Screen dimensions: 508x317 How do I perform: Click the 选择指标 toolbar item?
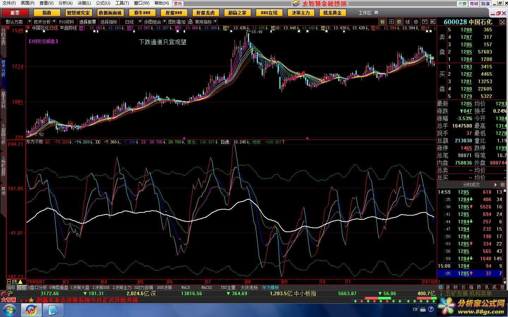tap(109, 22)
